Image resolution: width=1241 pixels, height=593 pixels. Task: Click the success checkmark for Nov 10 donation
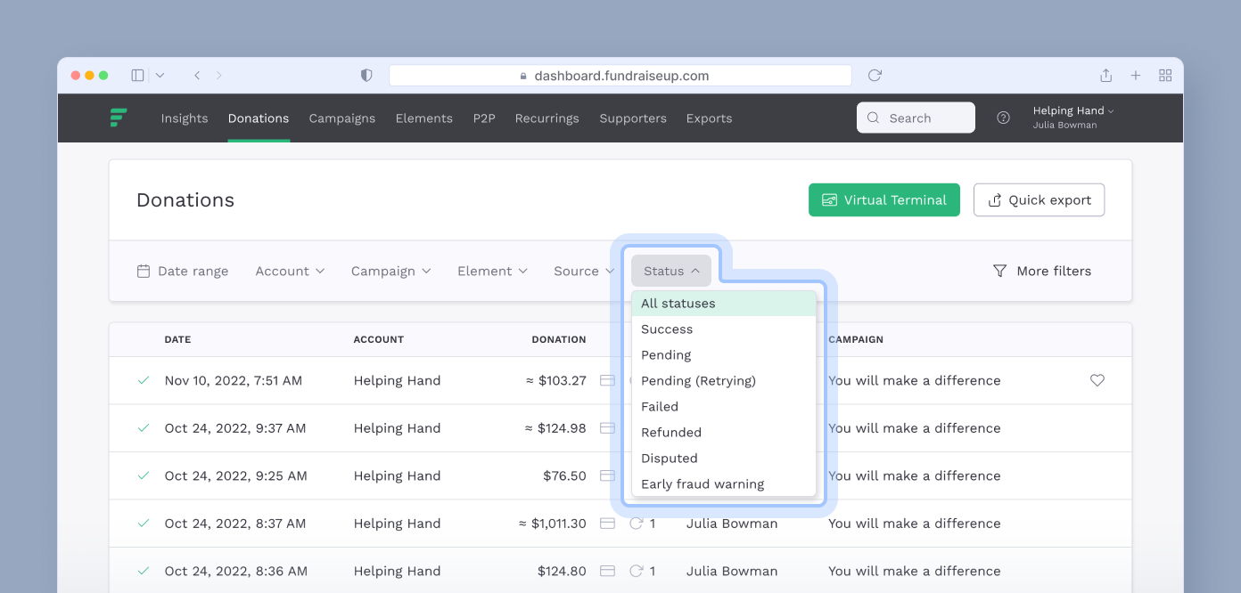point(143,380)
